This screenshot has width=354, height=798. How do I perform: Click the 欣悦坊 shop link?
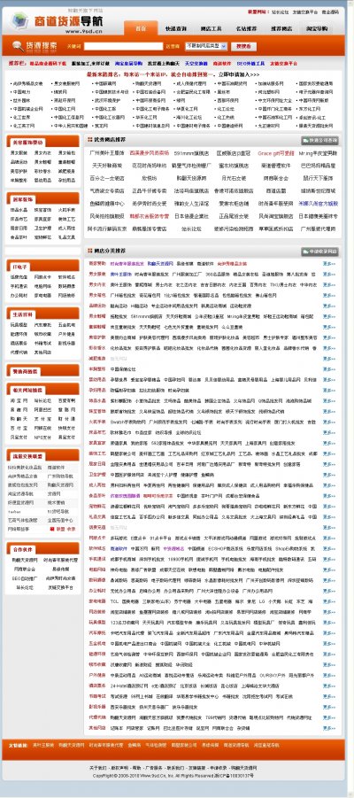pyautogui.click(x=149, y=179)
